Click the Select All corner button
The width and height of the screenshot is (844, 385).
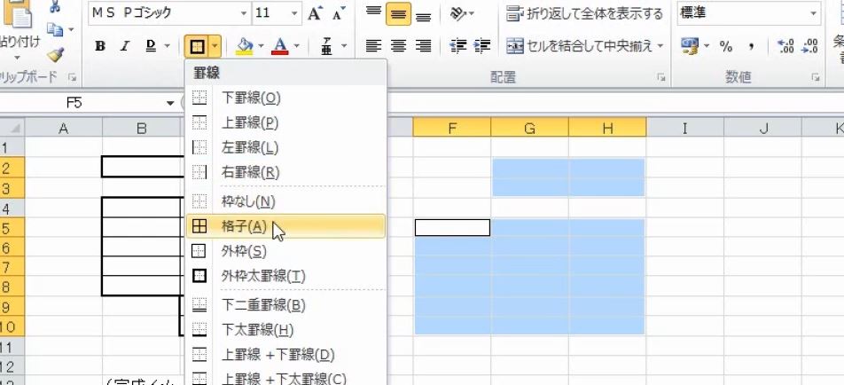coord(12,128)
